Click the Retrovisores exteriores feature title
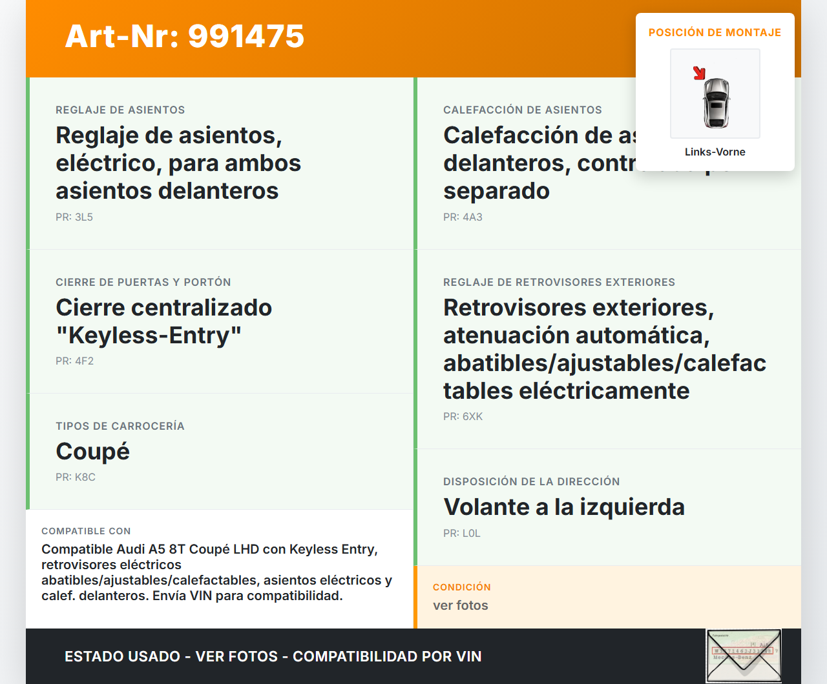The image size is (827, 684). (604, 349)
